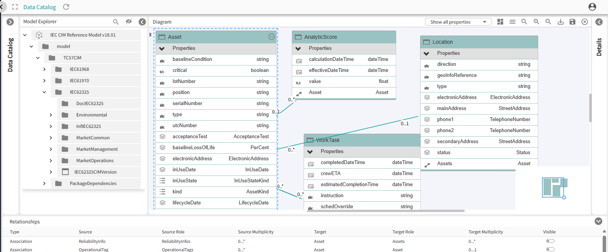Select geoInfoReference property in Location
The width and height of the screenshot is (608, 252).
(479, 75)
